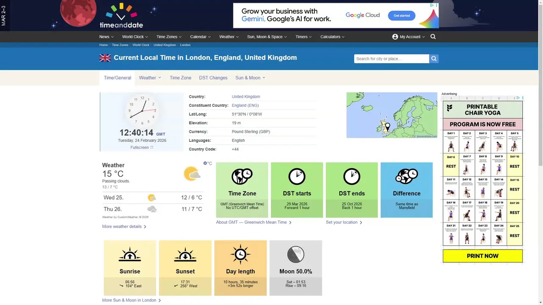
Task: Open the site search magnifier icon
Action: (x=433, y=36)
